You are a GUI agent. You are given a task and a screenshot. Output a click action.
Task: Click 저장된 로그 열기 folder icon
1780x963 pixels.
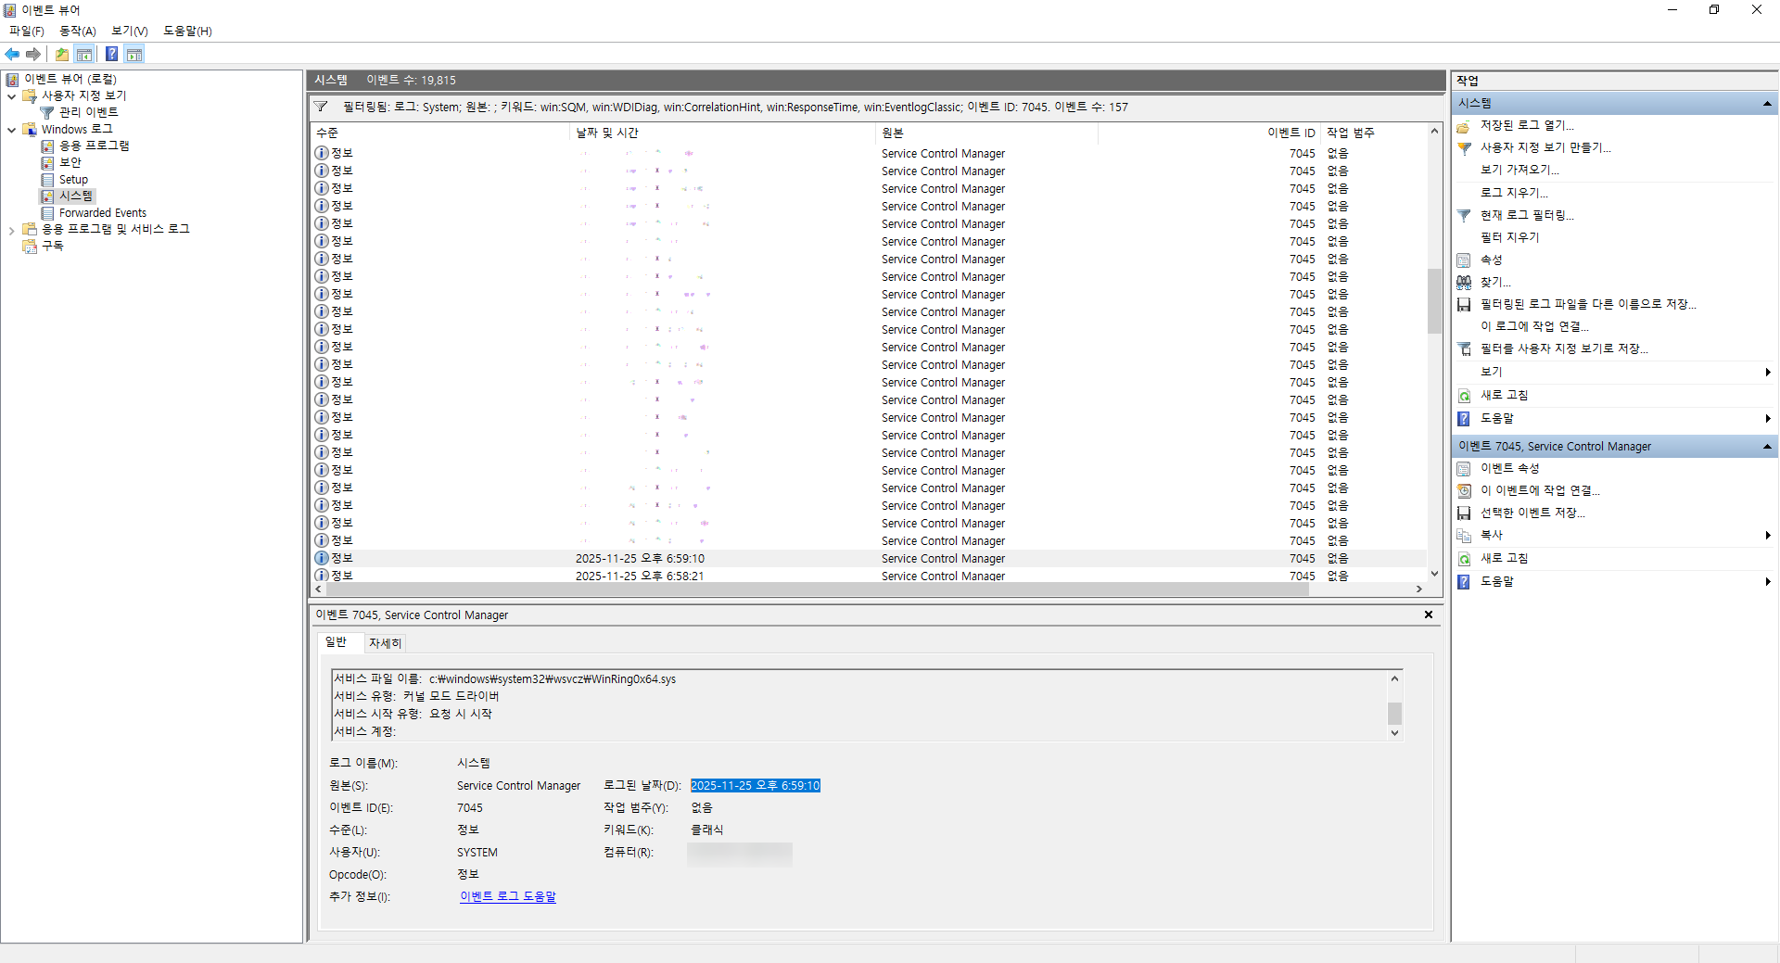coord(1464,126)
